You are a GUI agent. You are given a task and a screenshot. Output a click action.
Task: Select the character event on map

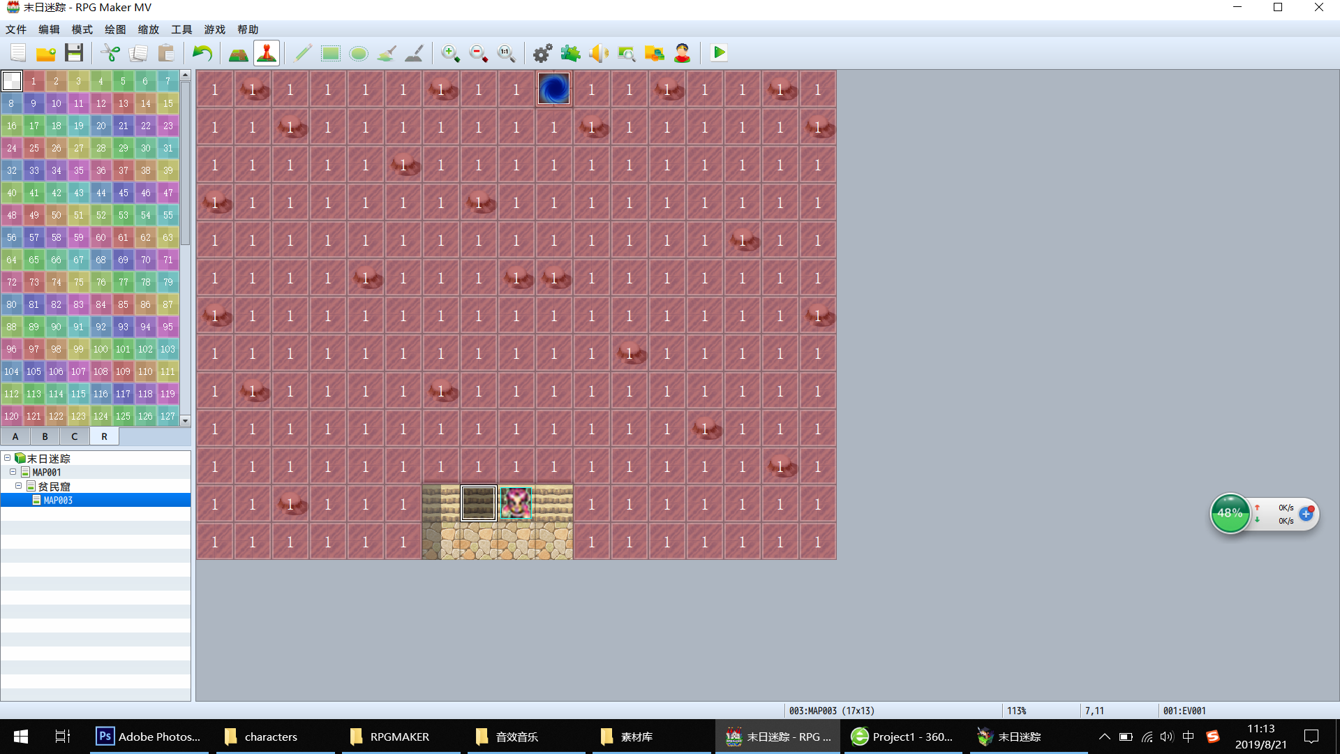pyautogui.click(x=516, y=503)
